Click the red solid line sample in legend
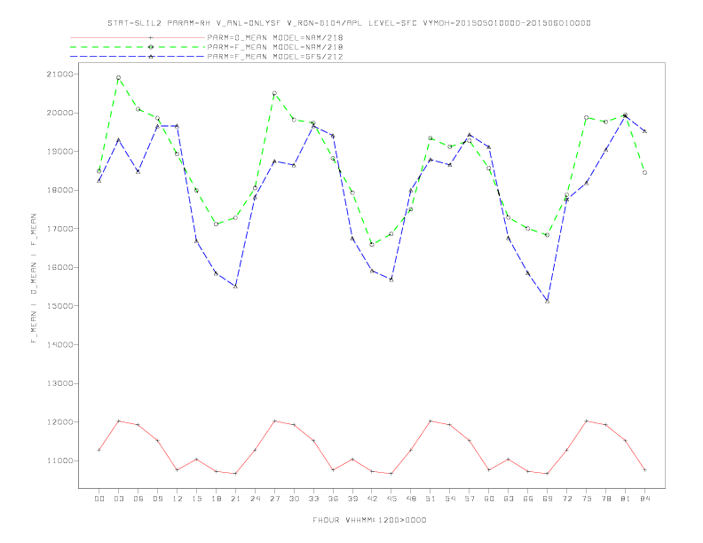Viewport: 703px width, 543px height. (x=138, y=37)
